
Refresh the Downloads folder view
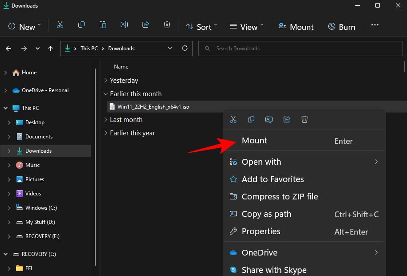[185, 49]
